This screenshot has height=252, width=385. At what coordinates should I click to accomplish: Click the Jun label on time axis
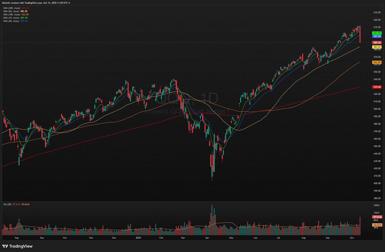tap(255, 238)
